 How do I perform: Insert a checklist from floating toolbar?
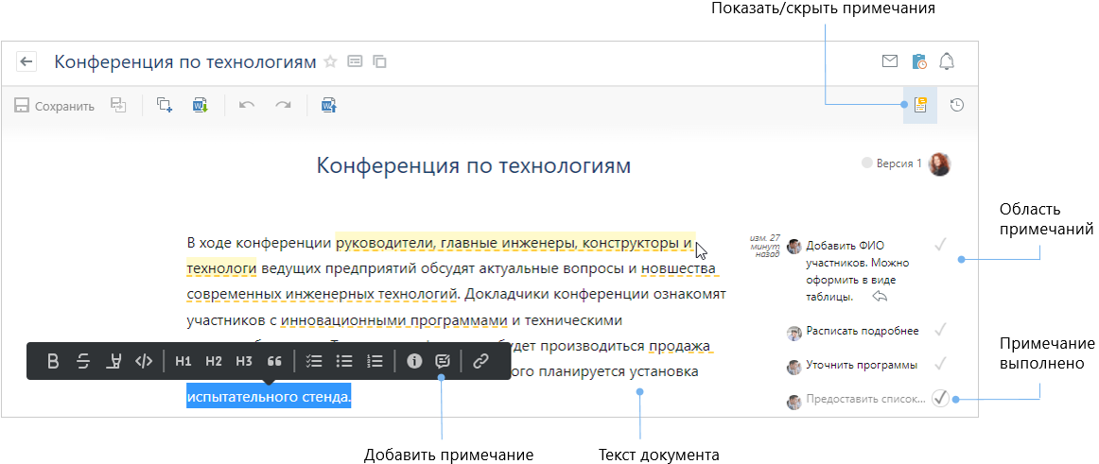point(315,361)
